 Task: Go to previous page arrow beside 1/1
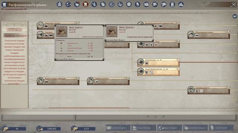(148, 117)
